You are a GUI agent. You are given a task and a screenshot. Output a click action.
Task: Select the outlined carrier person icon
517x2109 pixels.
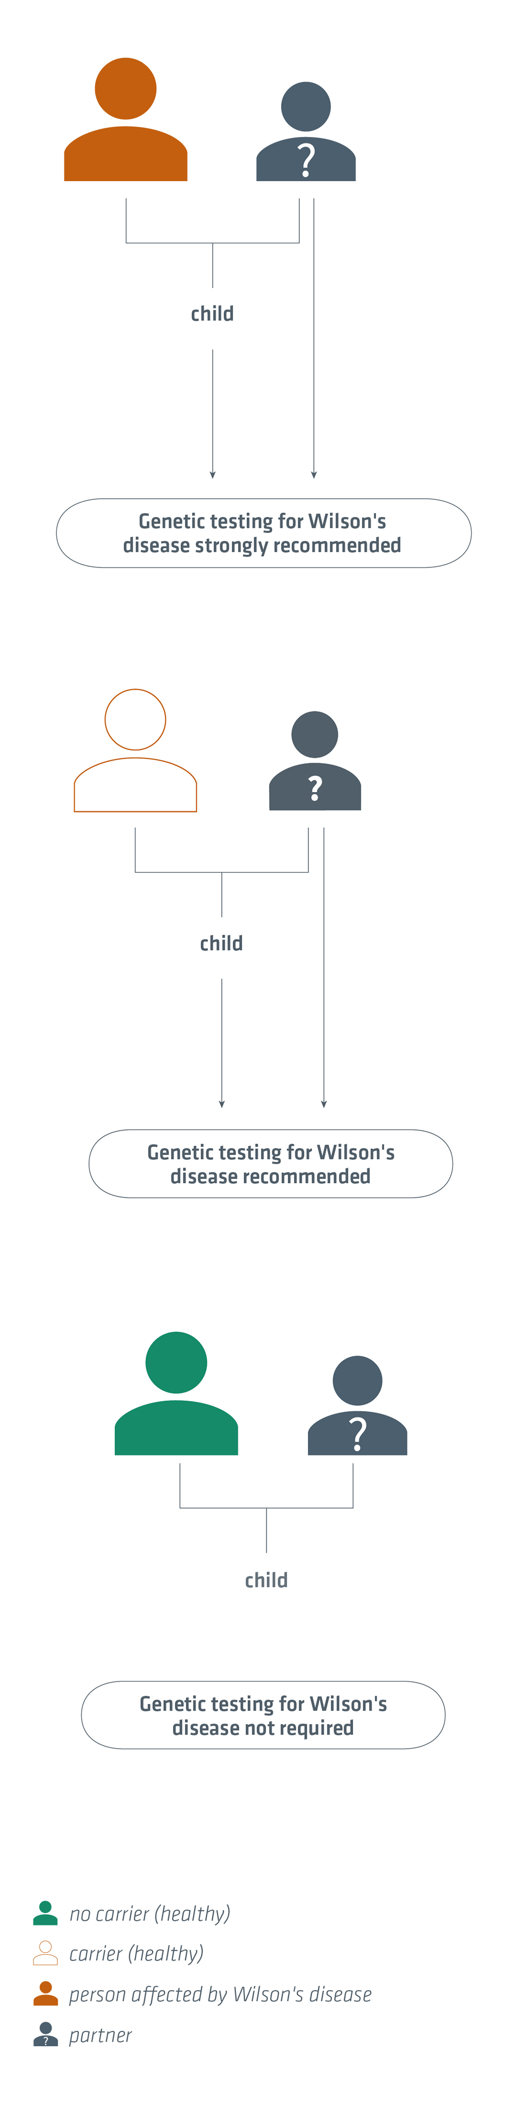[135, 750]
